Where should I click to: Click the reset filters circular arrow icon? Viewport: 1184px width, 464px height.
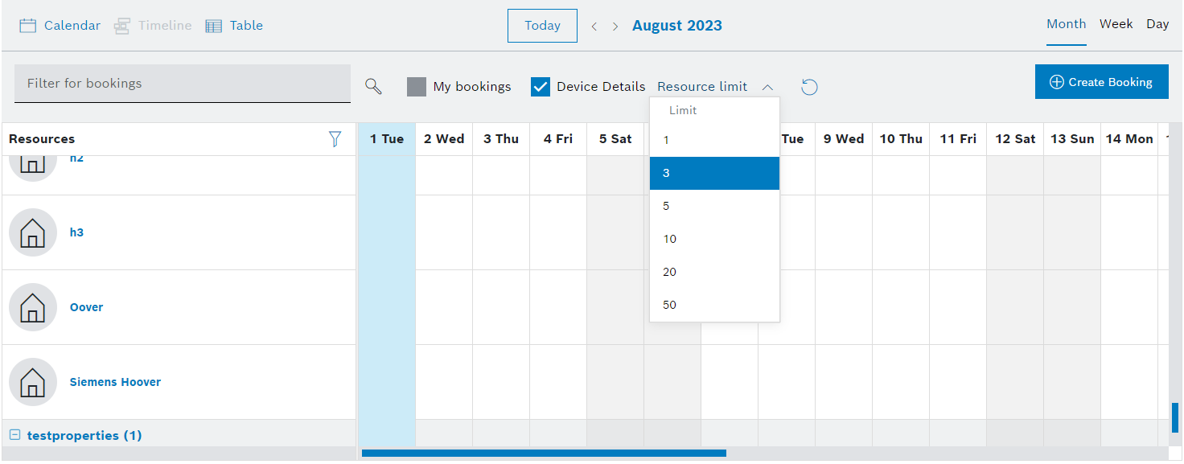click(x=809, y=87)
